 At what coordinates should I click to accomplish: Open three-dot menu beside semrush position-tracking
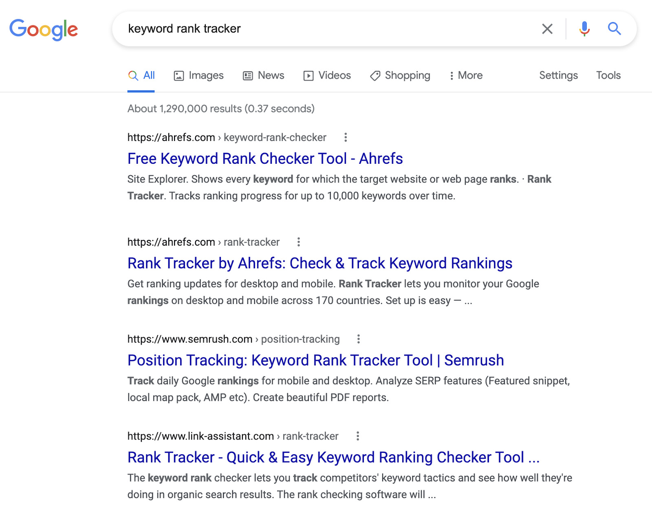point(358,339)
